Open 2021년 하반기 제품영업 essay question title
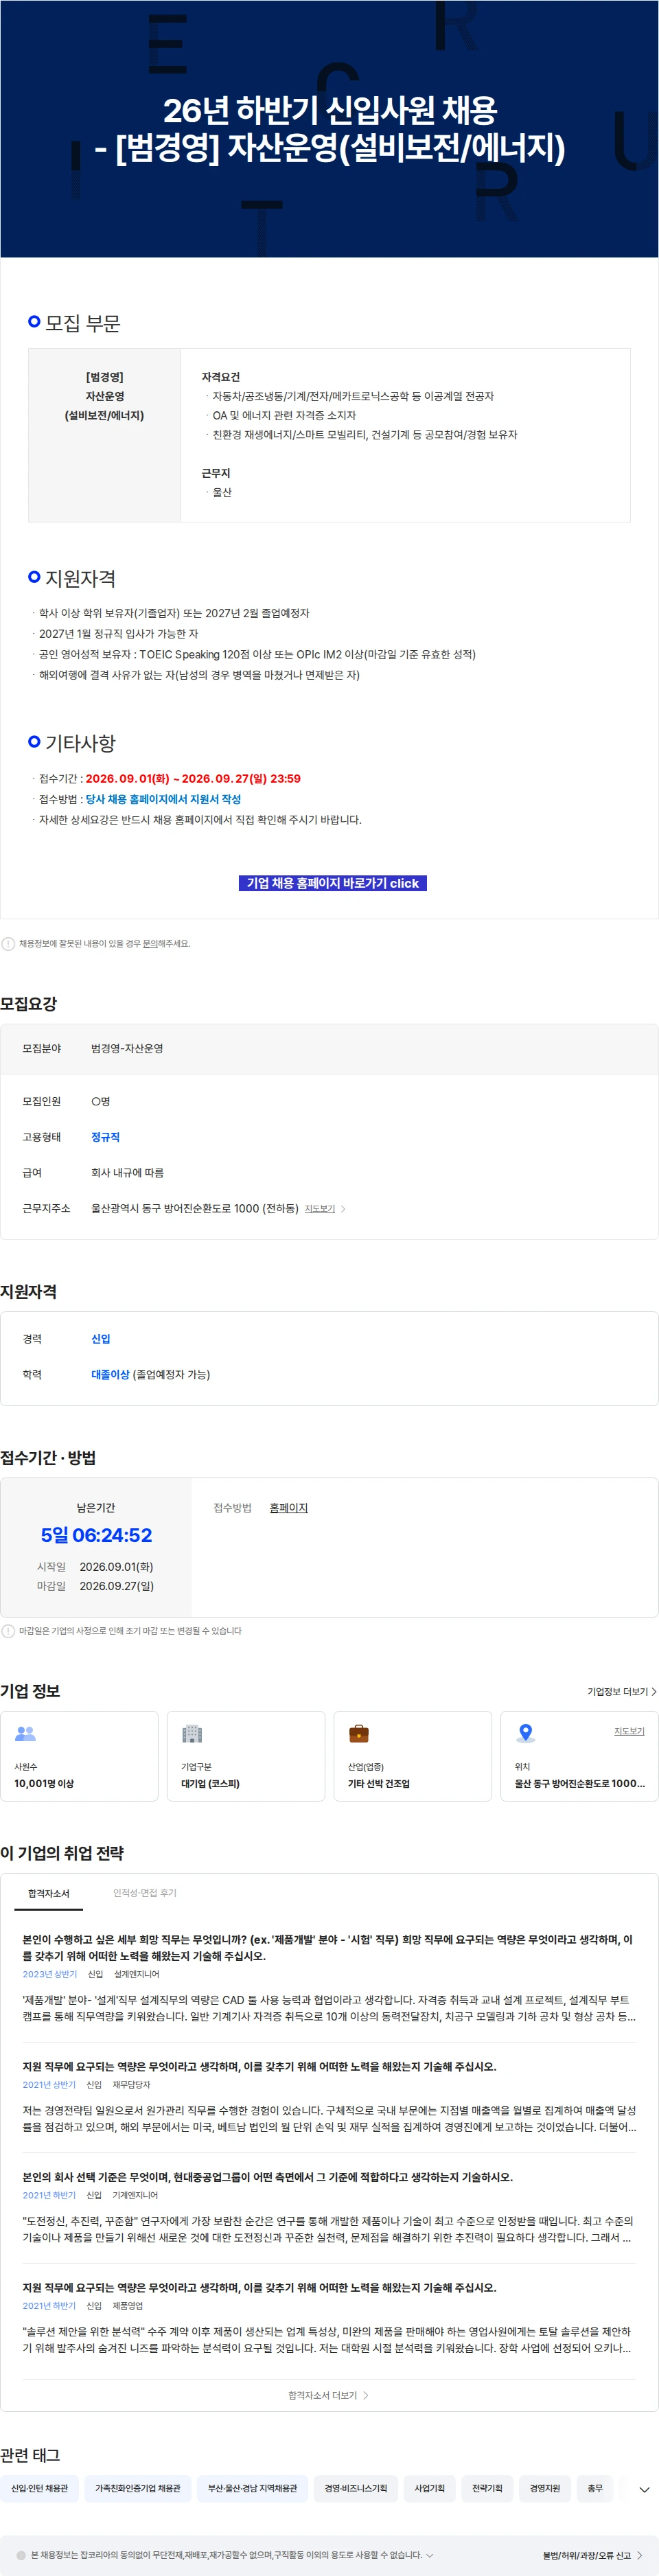659x2576 pixels. 259,2287
